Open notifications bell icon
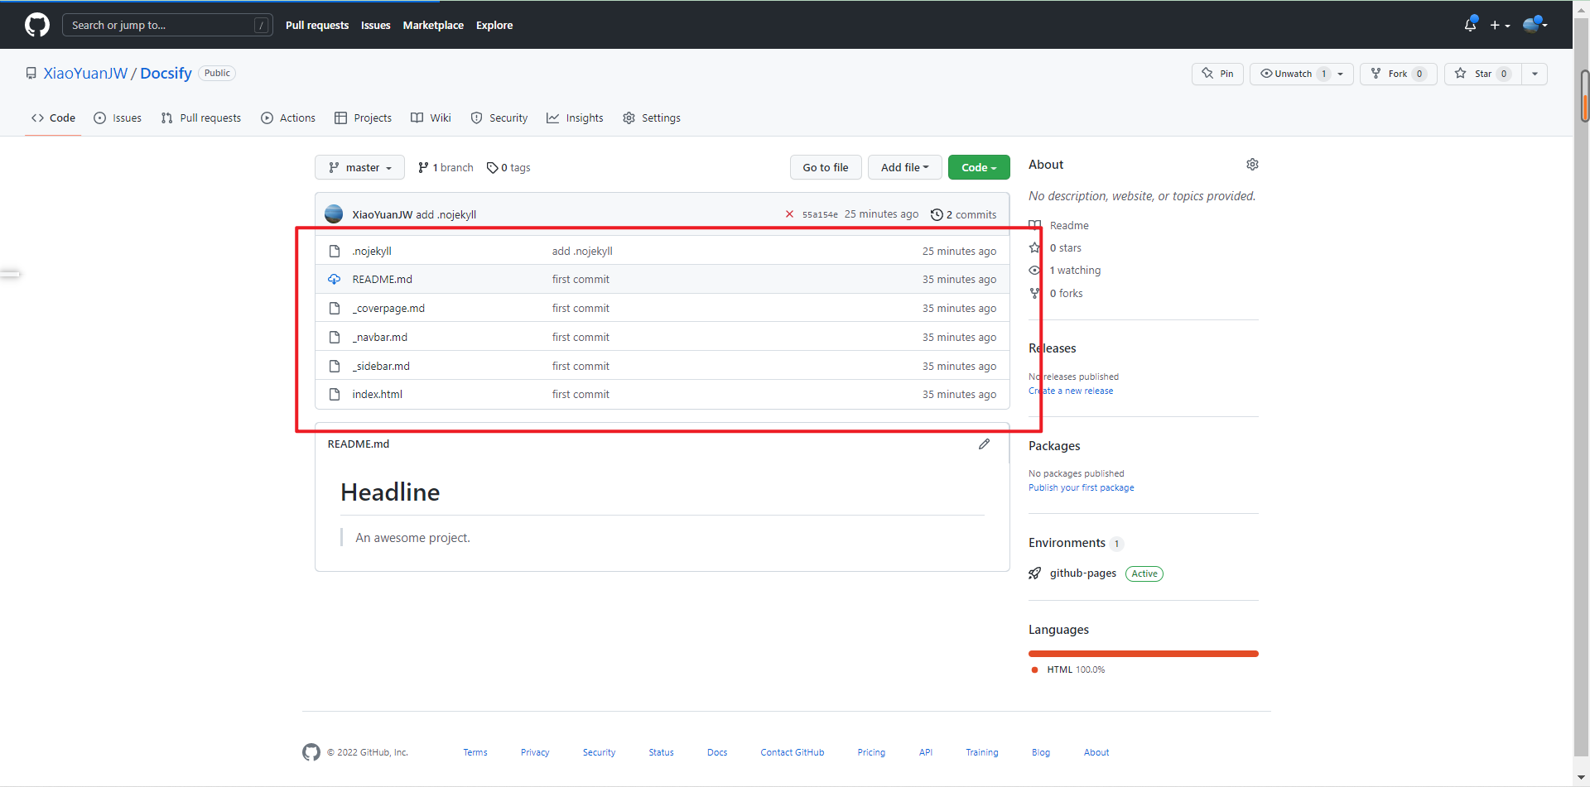 [x=1470, y=25]
